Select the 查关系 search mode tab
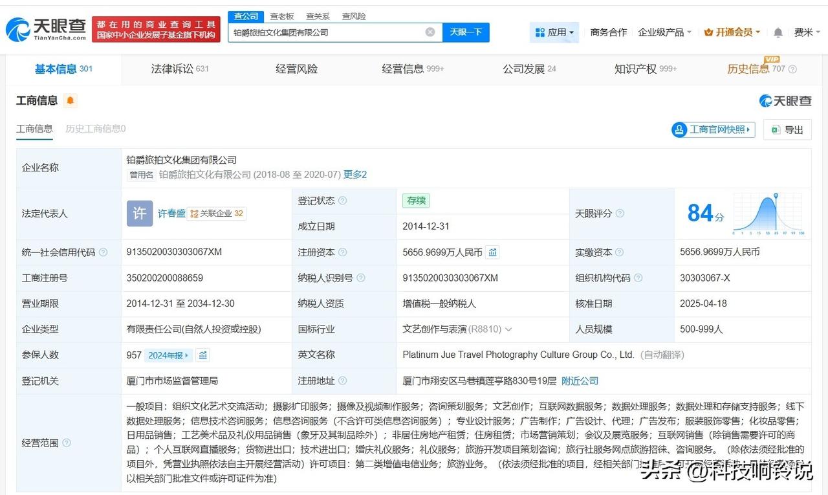Screen dimensions: 828x495 point(318,16)
